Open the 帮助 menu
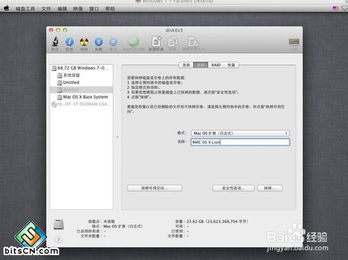348x260 pixels. [110, 9]
